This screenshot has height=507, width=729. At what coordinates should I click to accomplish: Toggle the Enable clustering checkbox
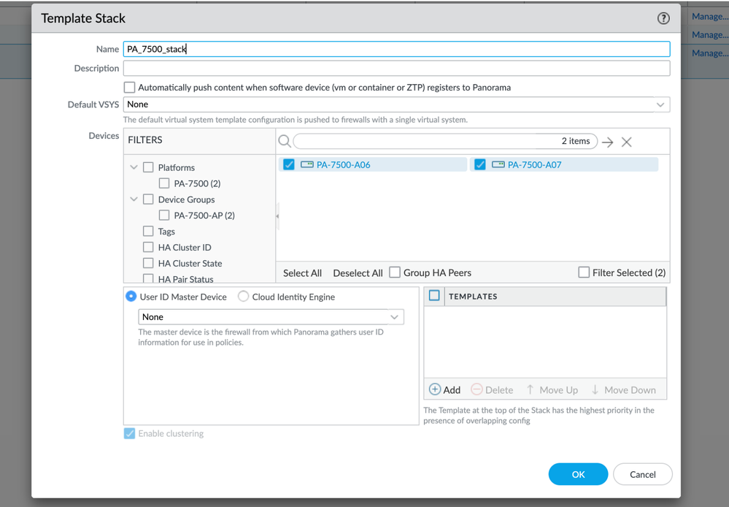point(130,433)
